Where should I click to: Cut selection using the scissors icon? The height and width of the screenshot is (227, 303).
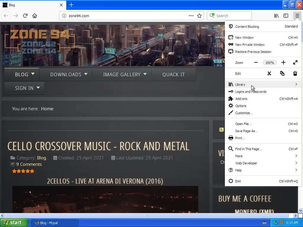269,73
